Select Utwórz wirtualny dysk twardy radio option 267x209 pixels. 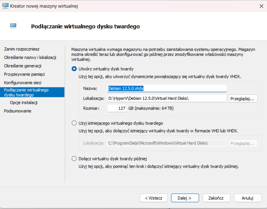(74, 69)
